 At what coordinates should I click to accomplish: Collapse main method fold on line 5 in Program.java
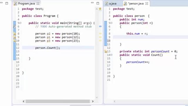click(x=21, y=23)
